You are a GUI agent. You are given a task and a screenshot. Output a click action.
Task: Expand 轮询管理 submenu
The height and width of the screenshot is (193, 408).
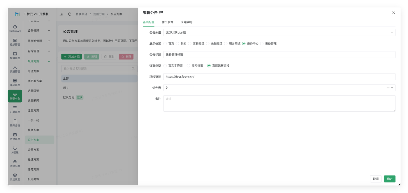pyautogui.click(x=39, y=51)
